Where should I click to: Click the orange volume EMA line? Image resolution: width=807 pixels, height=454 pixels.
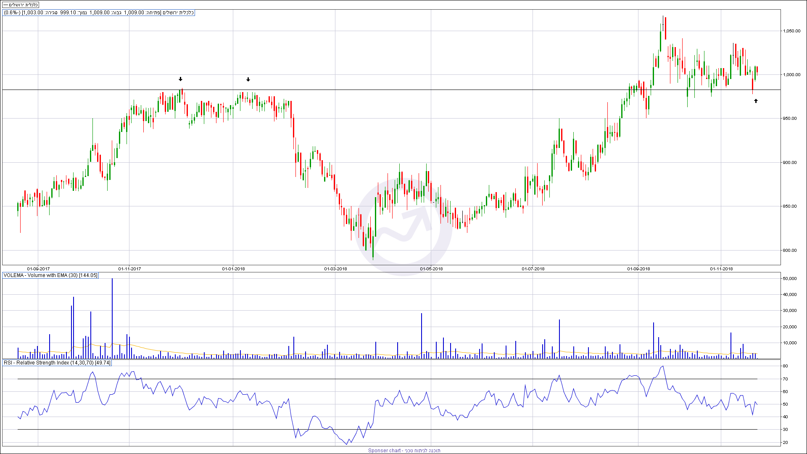pos(147,348)
